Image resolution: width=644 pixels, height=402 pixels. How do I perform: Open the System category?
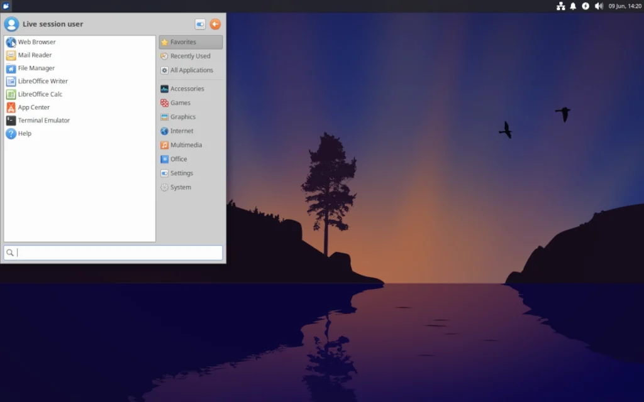pos(191,187)
